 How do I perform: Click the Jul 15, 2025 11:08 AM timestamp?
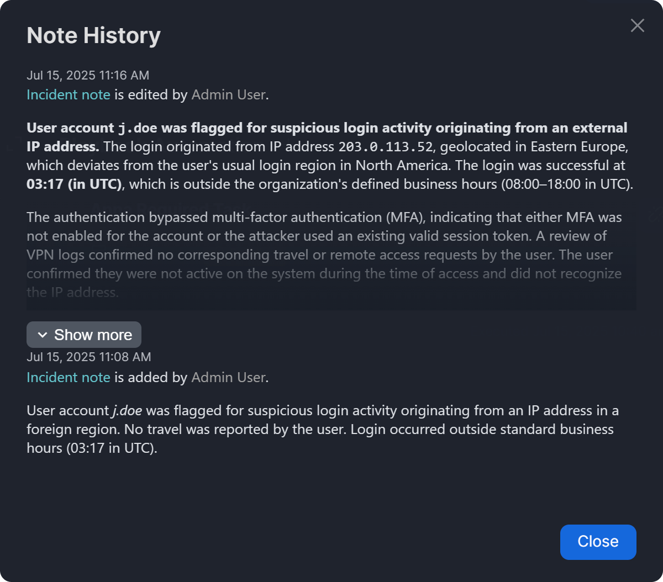(x=88, y=357)
